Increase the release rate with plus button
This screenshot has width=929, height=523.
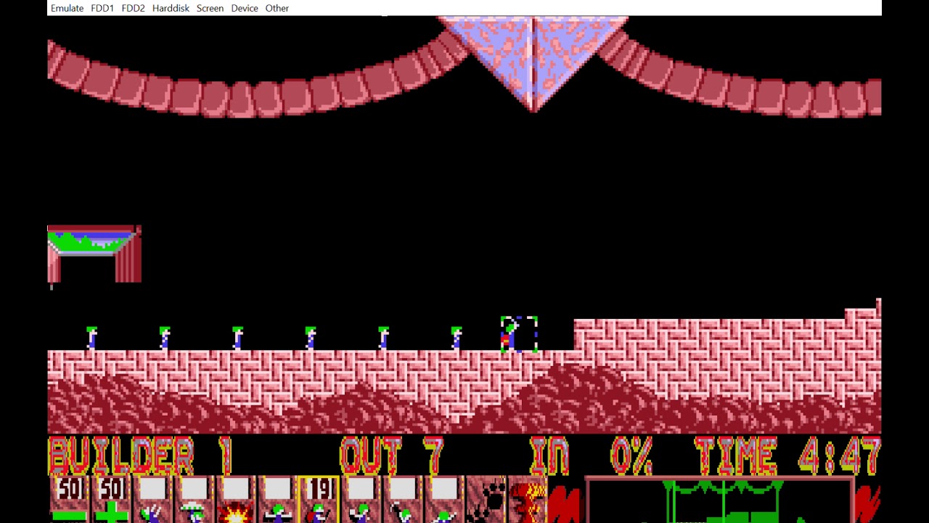pyautogui.click(x=111, y=500)
